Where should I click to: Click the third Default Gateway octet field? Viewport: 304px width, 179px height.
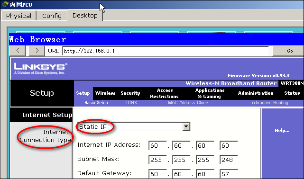(205, 174)
